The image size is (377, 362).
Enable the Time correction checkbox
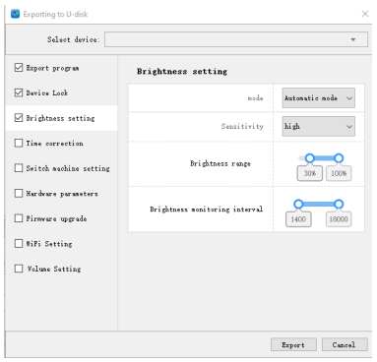point(19,143)
